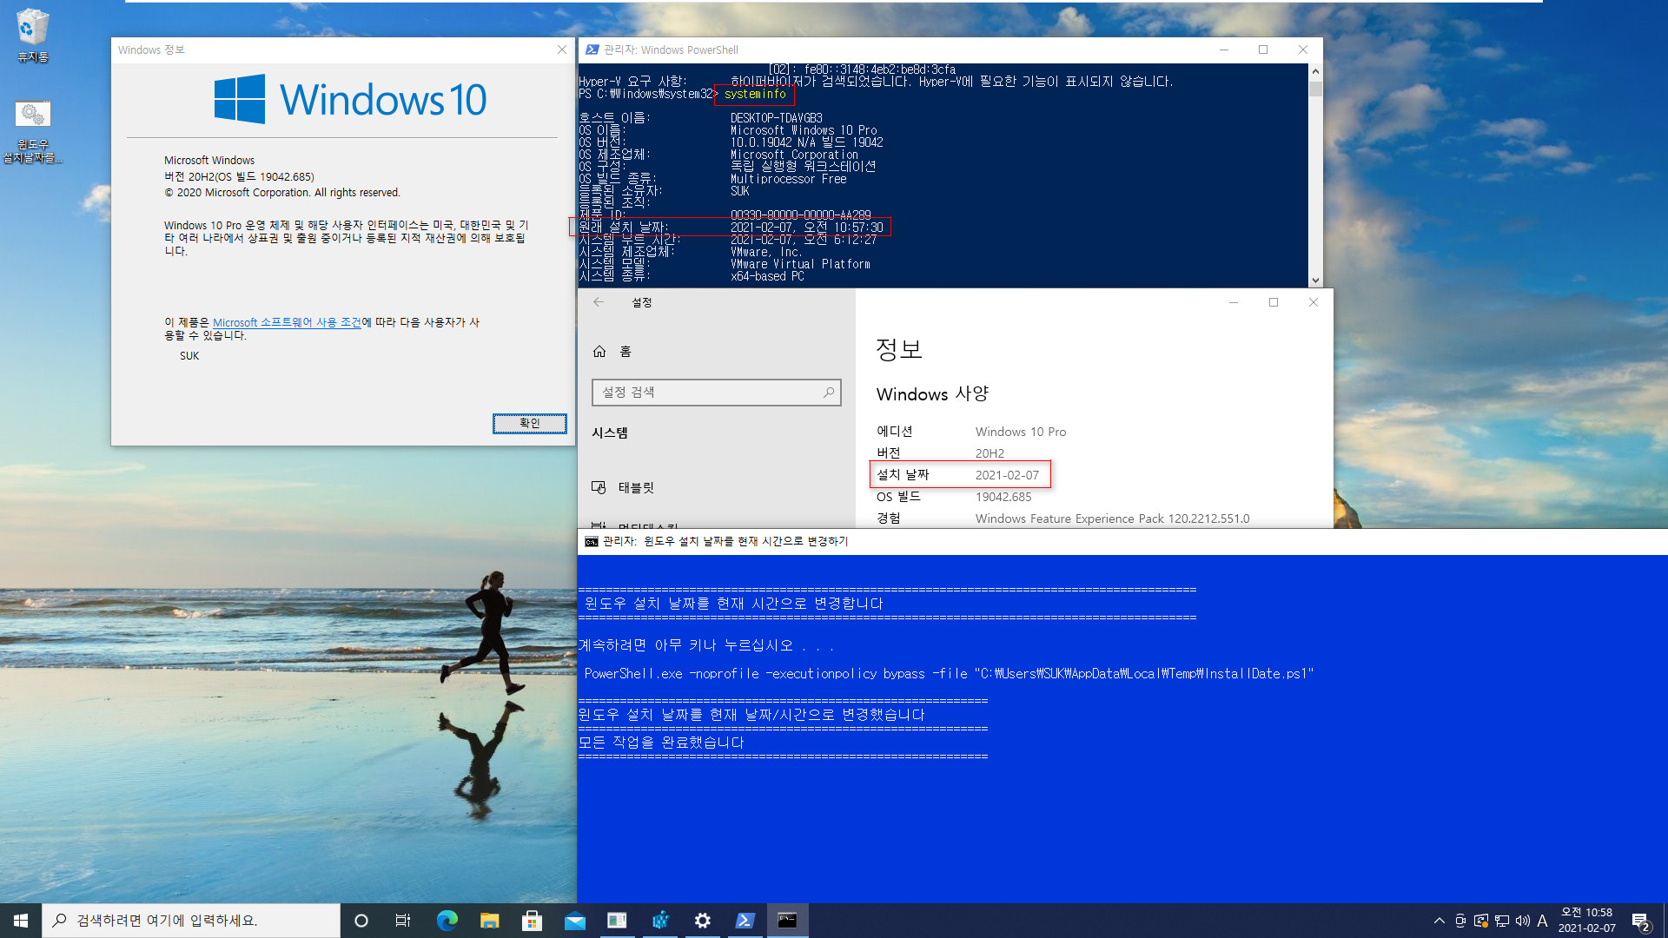This screenshot has height=938, width=1668.
Task: Click the PowerShell.exe command line in console
Action: [x=949, y=674]
